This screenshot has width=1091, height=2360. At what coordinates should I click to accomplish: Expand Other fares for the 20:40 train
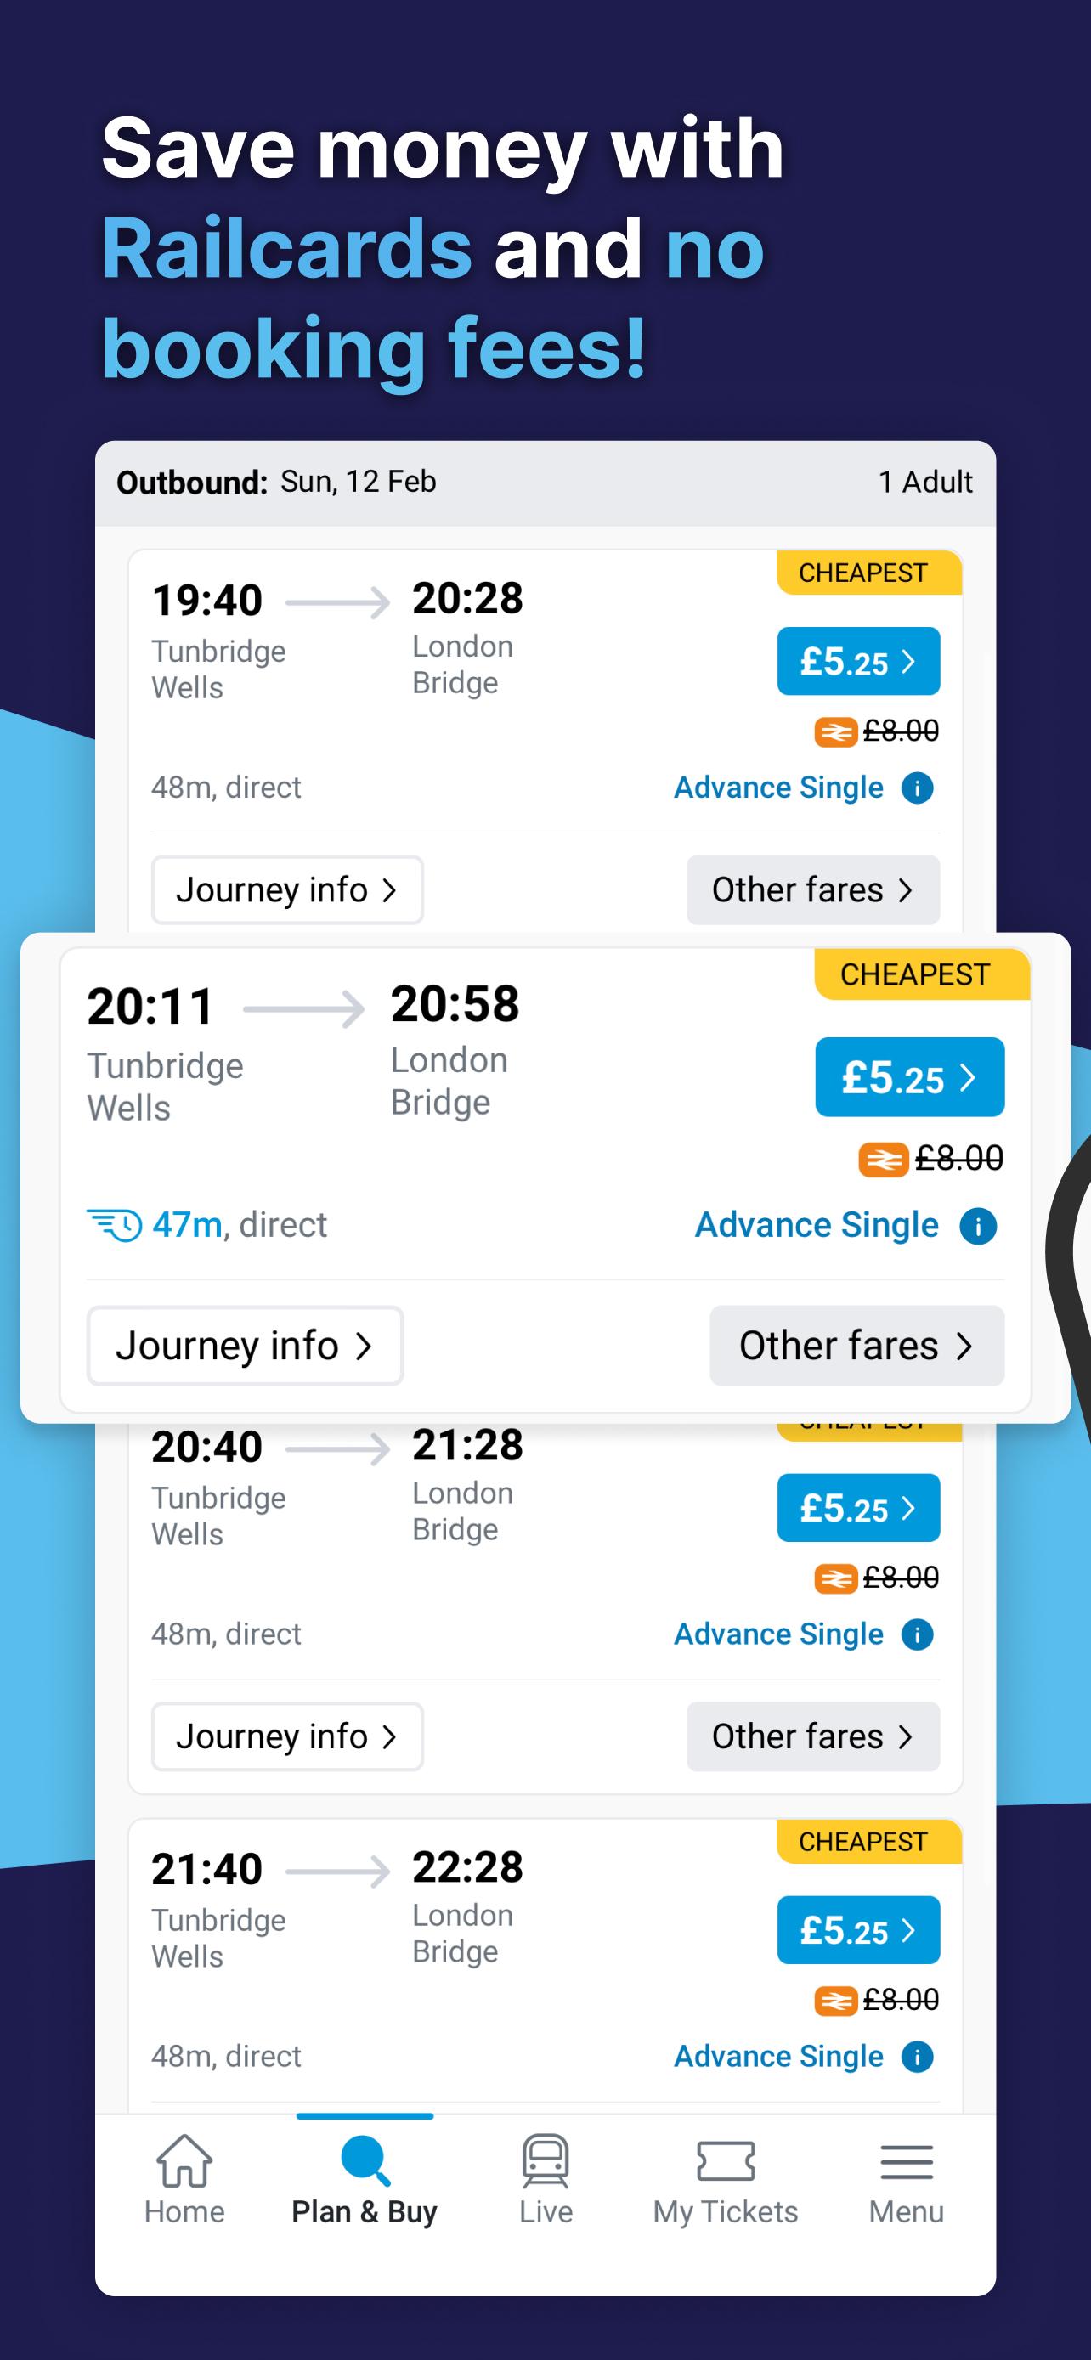(812, 1736)
